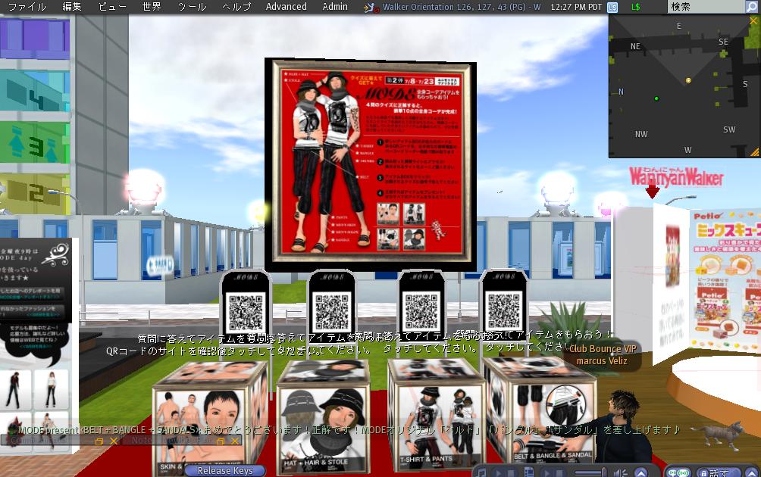This screenshot has height=477, width=761.
Task: Close the Communicate minimized window
Action: click(114, 441)
